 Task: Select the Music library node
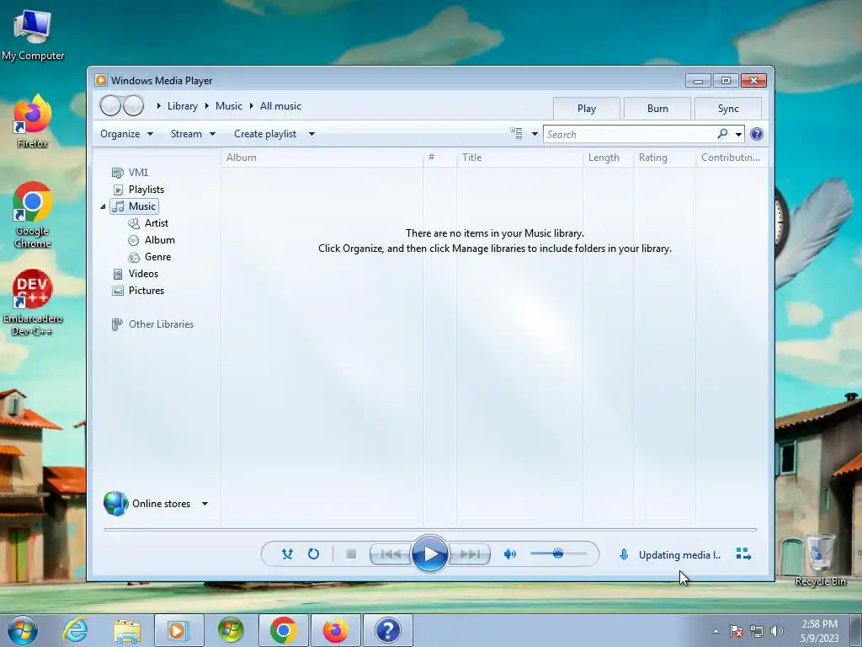(134, 206)
